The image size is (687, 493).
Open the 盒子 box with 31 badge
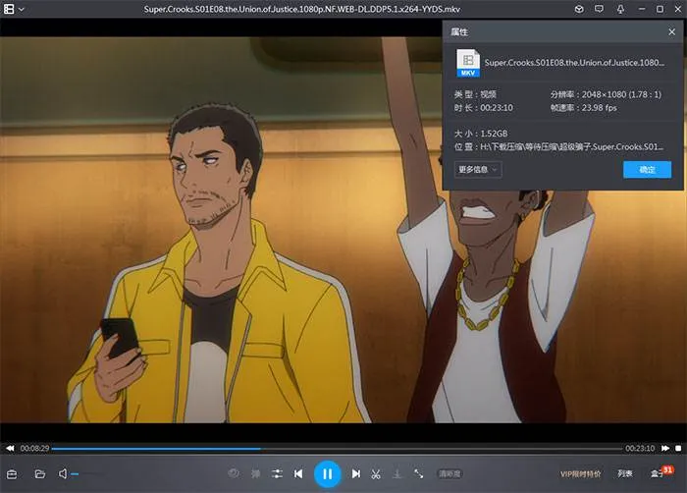pos(661,472)
